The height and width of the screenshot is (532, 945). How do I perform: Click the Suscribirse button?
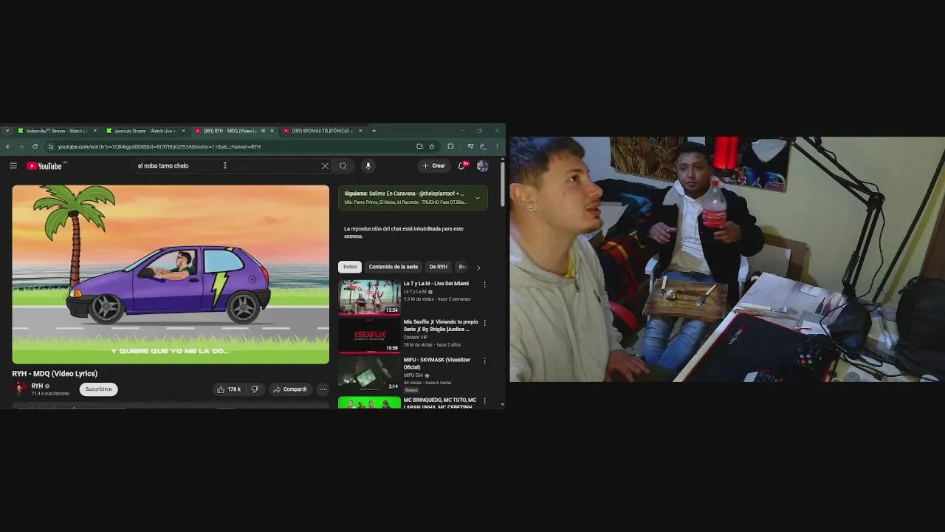pyautogui.click(x=98, y=389)
